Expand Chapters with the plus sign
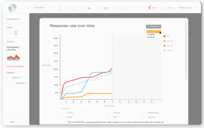The height and width of the screenshot is (128, 204). coord(18,73)
